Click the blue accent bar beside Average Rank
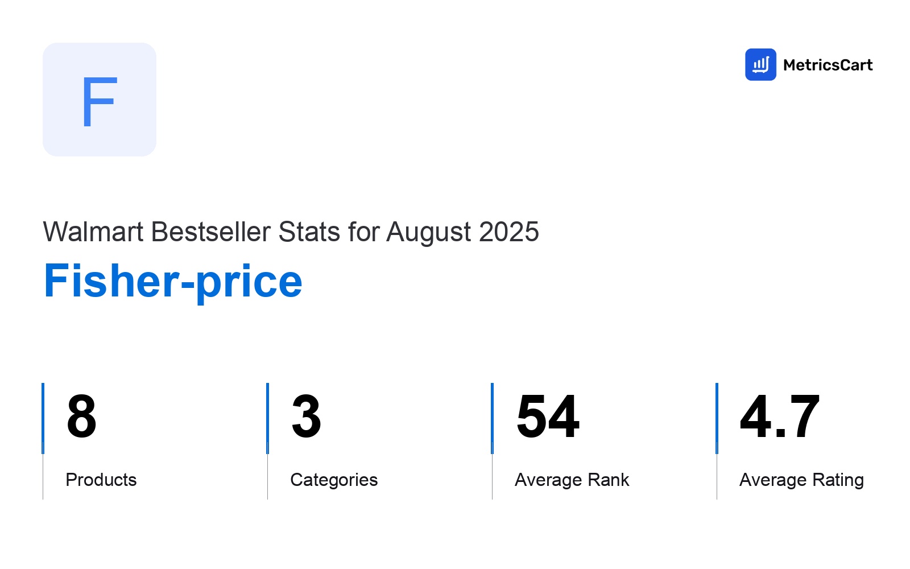Viewport: 910px width, 569px height. 492,418
